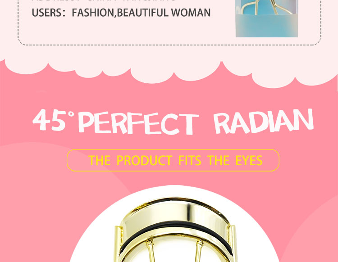
Task: Click the yellow word "PRODUCT"
Action: [x=144, y=160]
